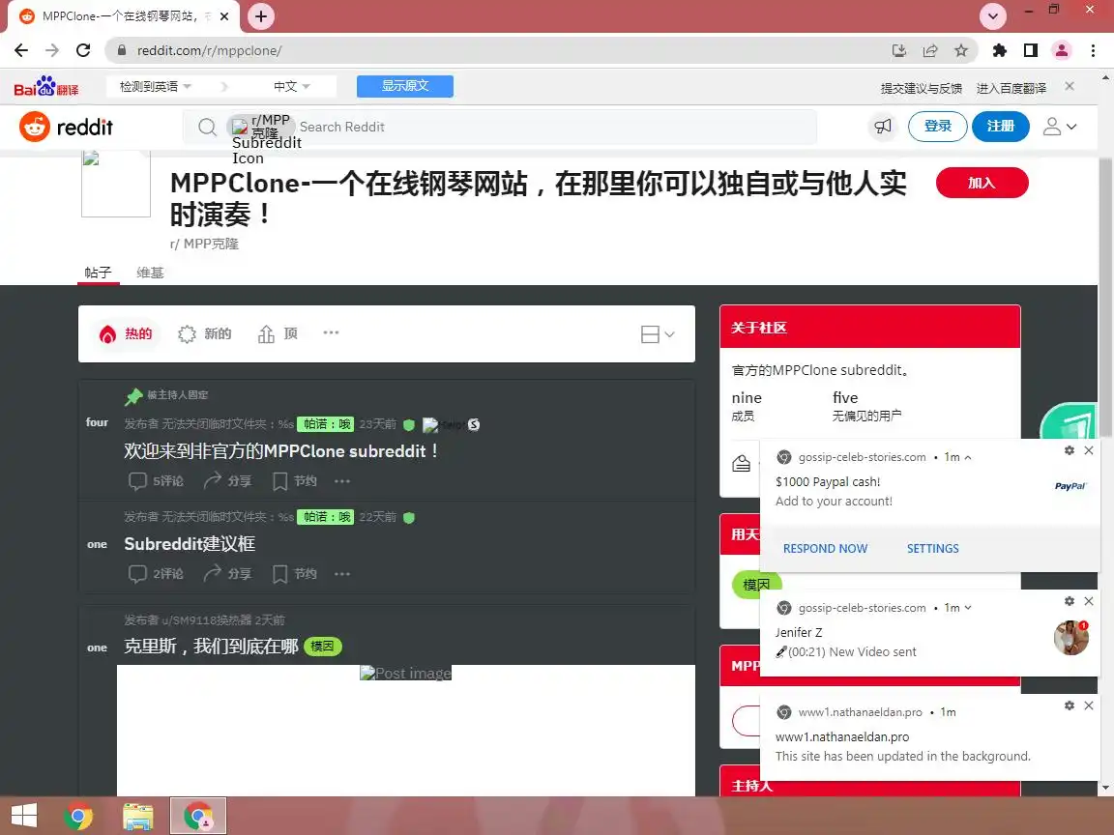Click the search magnifier icon
Image resolution: width=1114 pixels, height=835 pixels.
tap(207, 128)
